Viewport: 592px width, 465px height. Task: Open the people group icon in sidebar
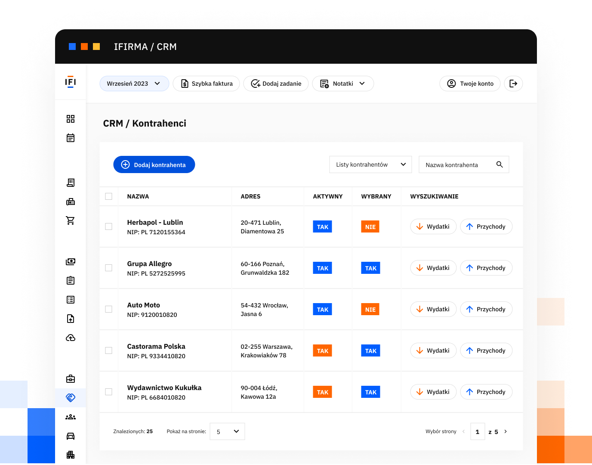(x=71, y=417)
